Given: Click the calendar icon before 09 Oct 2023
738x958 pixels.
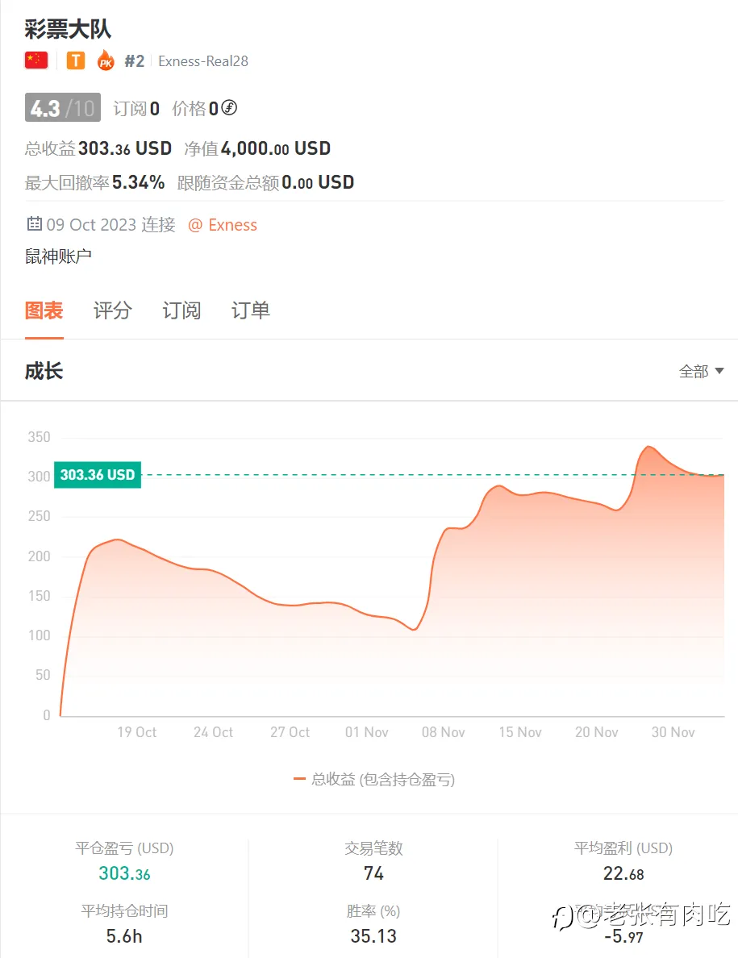Looking at the screenshot, I should (35, 224).
